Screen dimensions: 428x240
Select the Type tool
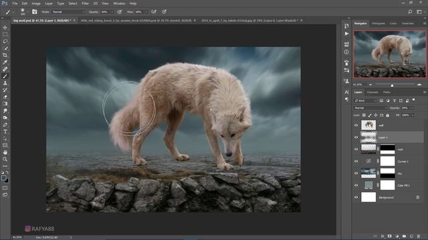click(5, 131)
